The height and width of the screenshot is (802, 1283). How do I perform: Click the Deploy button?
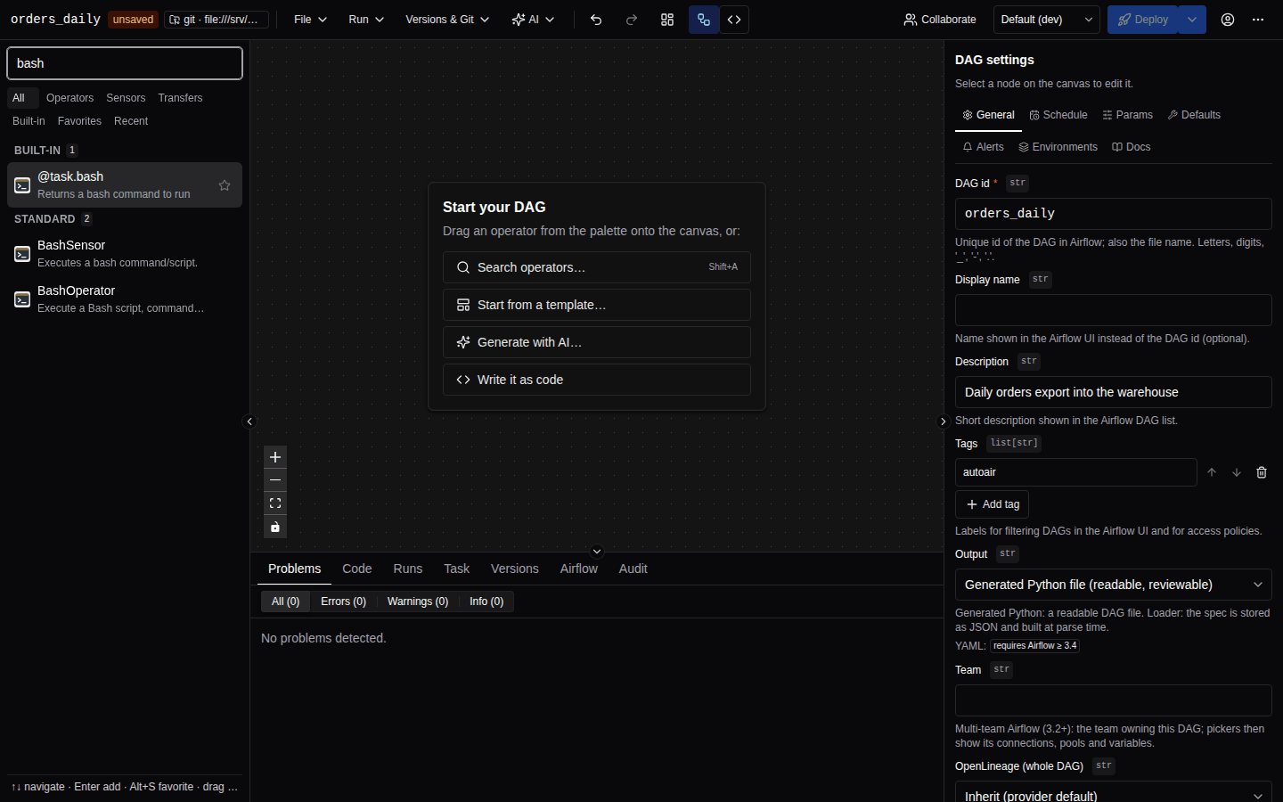[1143, 20]
